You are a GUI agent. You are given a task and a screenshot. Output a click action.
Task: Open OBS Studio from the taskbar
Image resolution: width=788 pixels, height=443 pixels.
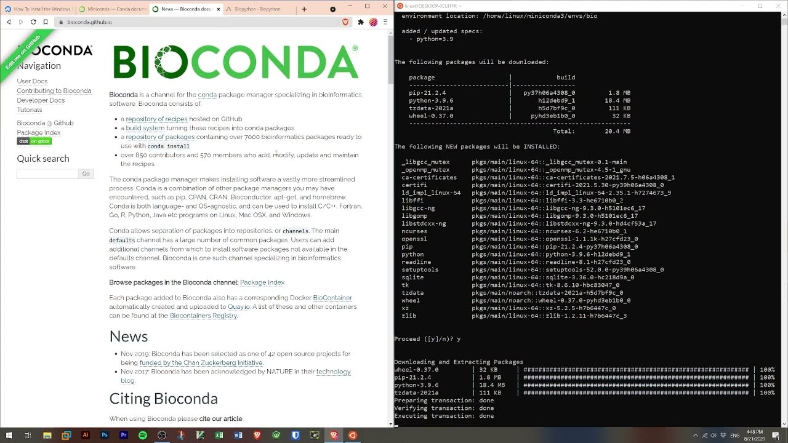click(x=162, y=435)
